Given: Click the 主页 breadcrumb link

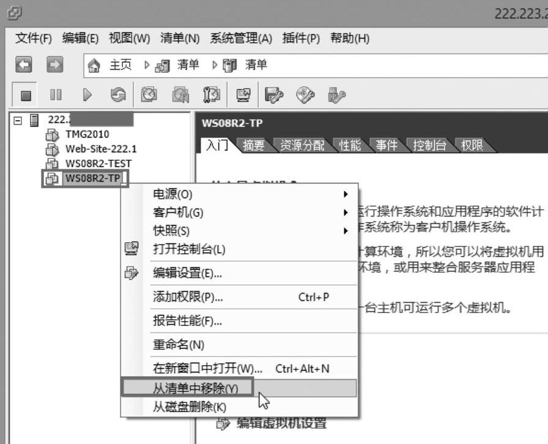Looking at the screenshot, I should click(x=120, y=65).
